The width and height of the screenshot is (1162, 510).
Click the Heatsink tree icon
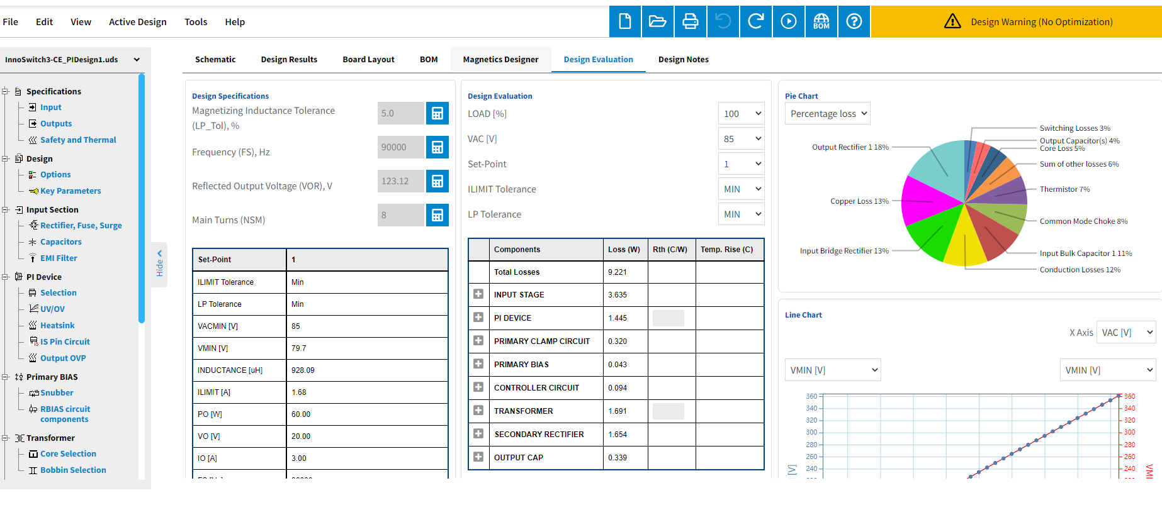pyautogui.click(x=33, y=325)
